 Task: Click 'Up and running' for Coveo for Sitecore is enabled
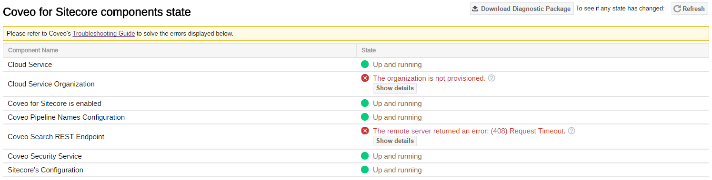click(x=397, y=104)
